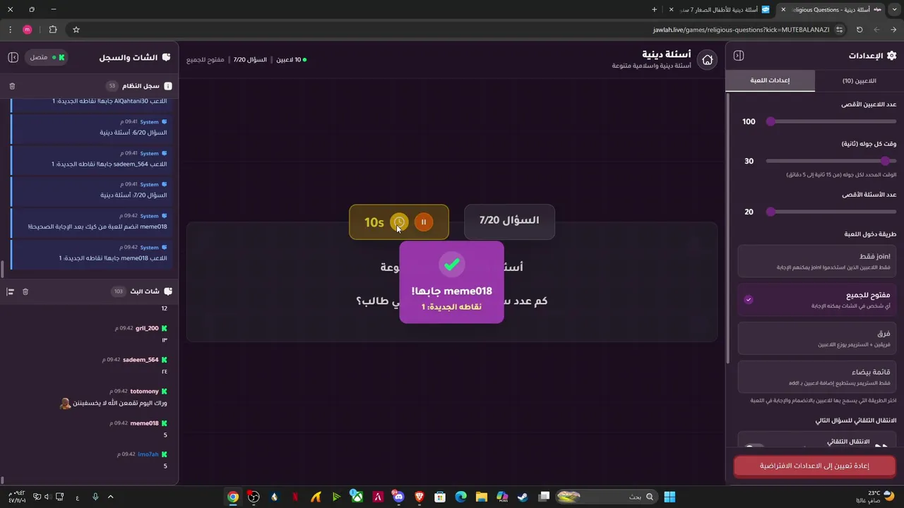The width and height of the screenshot is (904, 508).
Task: Select the قائمة بيضاء whitelist mode
Action: 817,377
